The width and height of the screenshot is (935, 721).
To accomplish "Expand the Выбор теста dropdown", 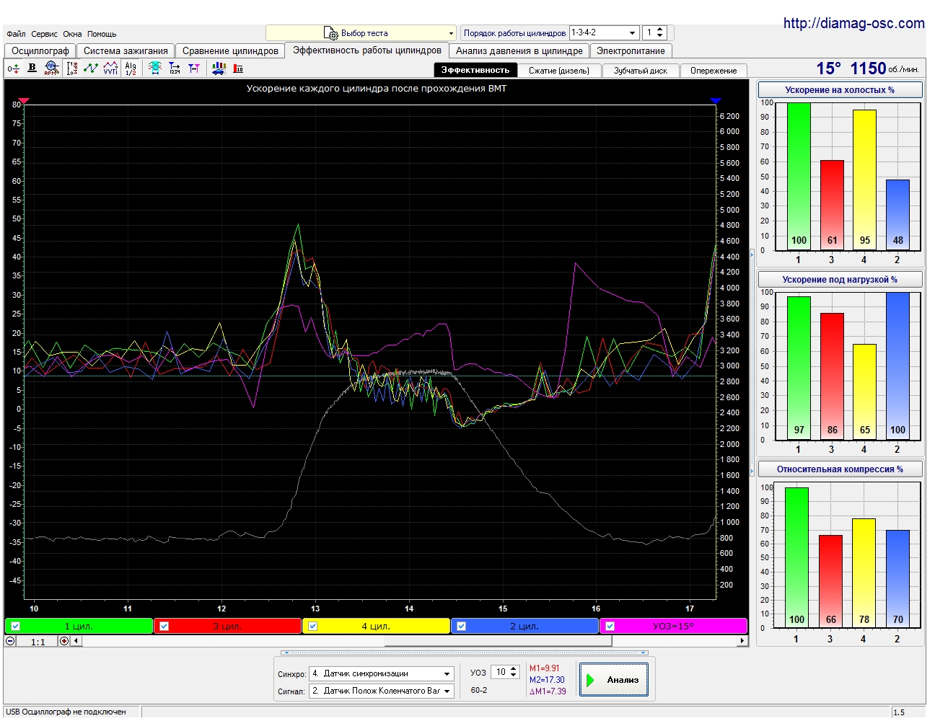I will pyautogui.click(x=451, y=33).
